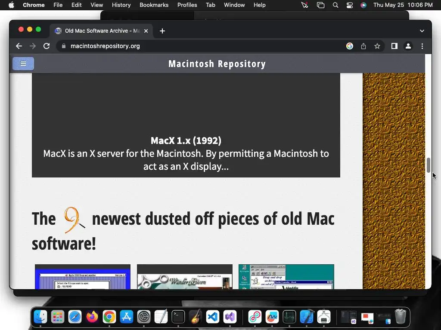Bookmark this page with the star
The width and height of the screenshot is (441, 330).
tap(377, 46)
